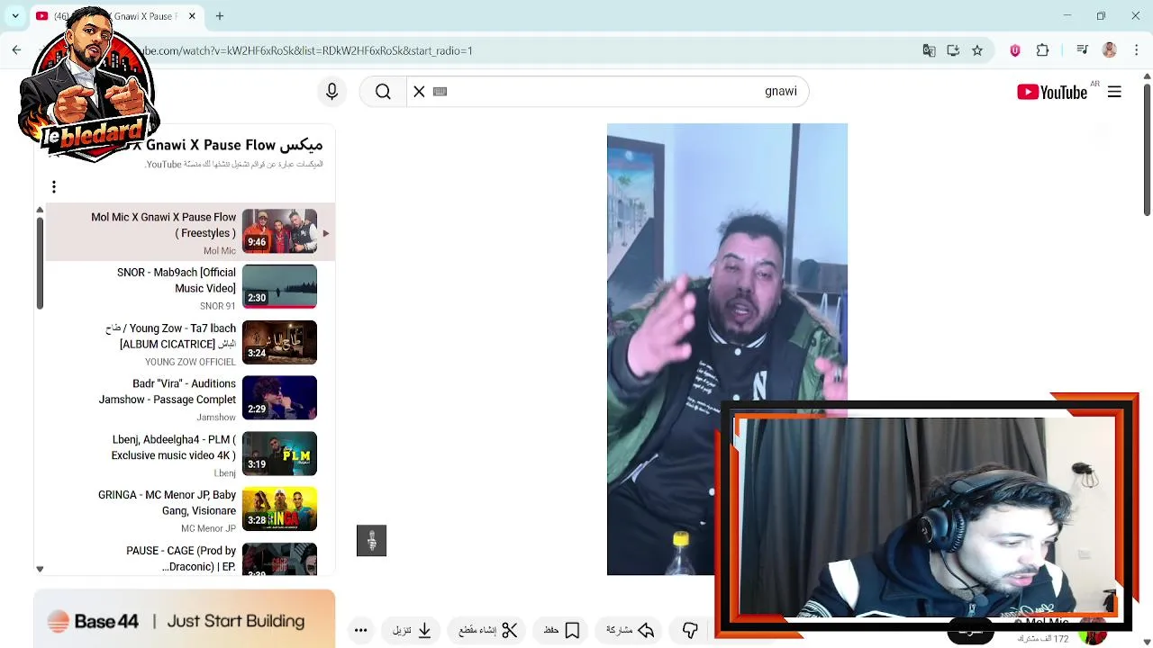Screen dimensions: 1153x648
Task: Click the page vertical scrollbar thumb
Action: (x=1147, y=149)
